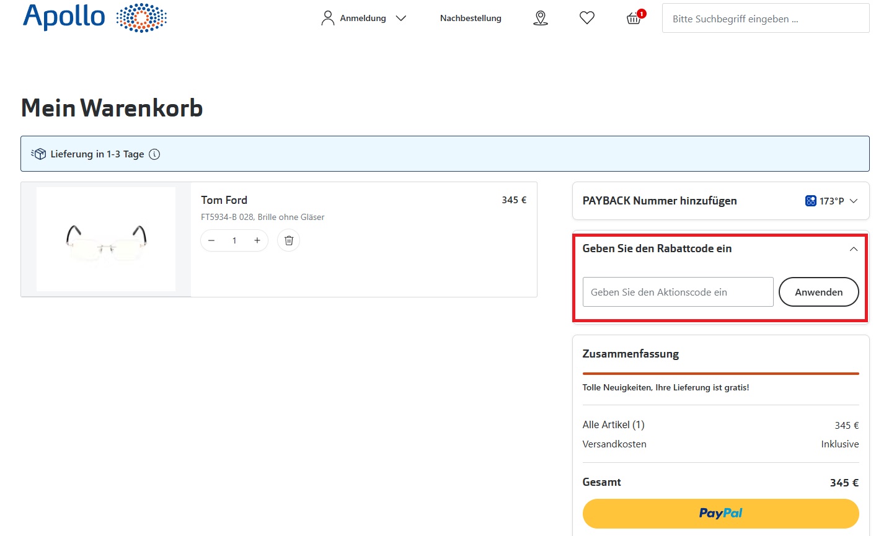
Task: Click 'Tolle Neuigkeiten, Ihre Lieferung ist gratis!' text
Action: [666, 387]
